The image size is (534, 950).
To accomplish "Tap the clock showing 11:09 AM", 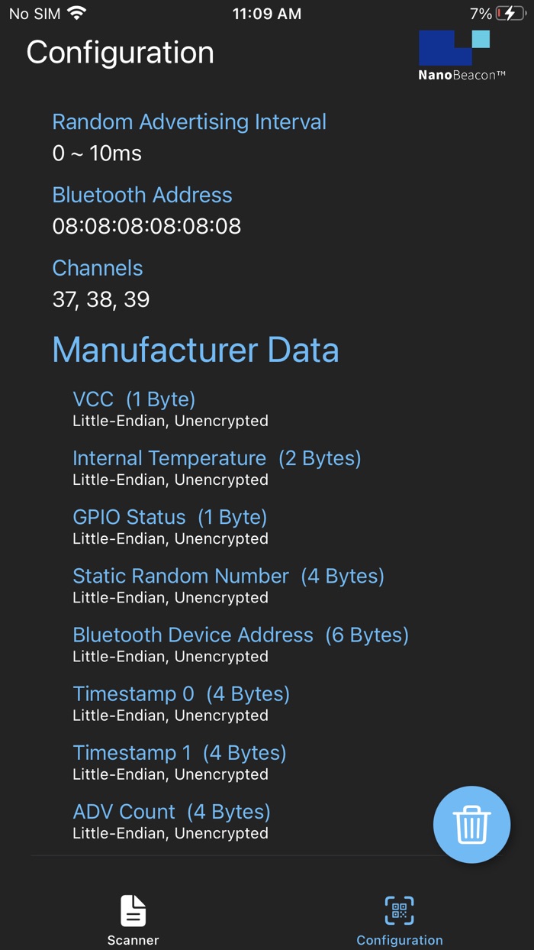I will point(266,13).
